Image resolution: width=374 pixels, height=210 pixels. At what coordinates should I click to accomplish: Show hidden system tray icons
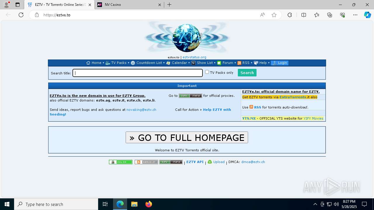pos(315,204)
